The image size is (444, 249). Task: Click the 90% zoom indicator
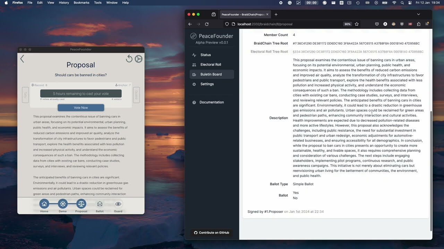(x=347, y=24)
